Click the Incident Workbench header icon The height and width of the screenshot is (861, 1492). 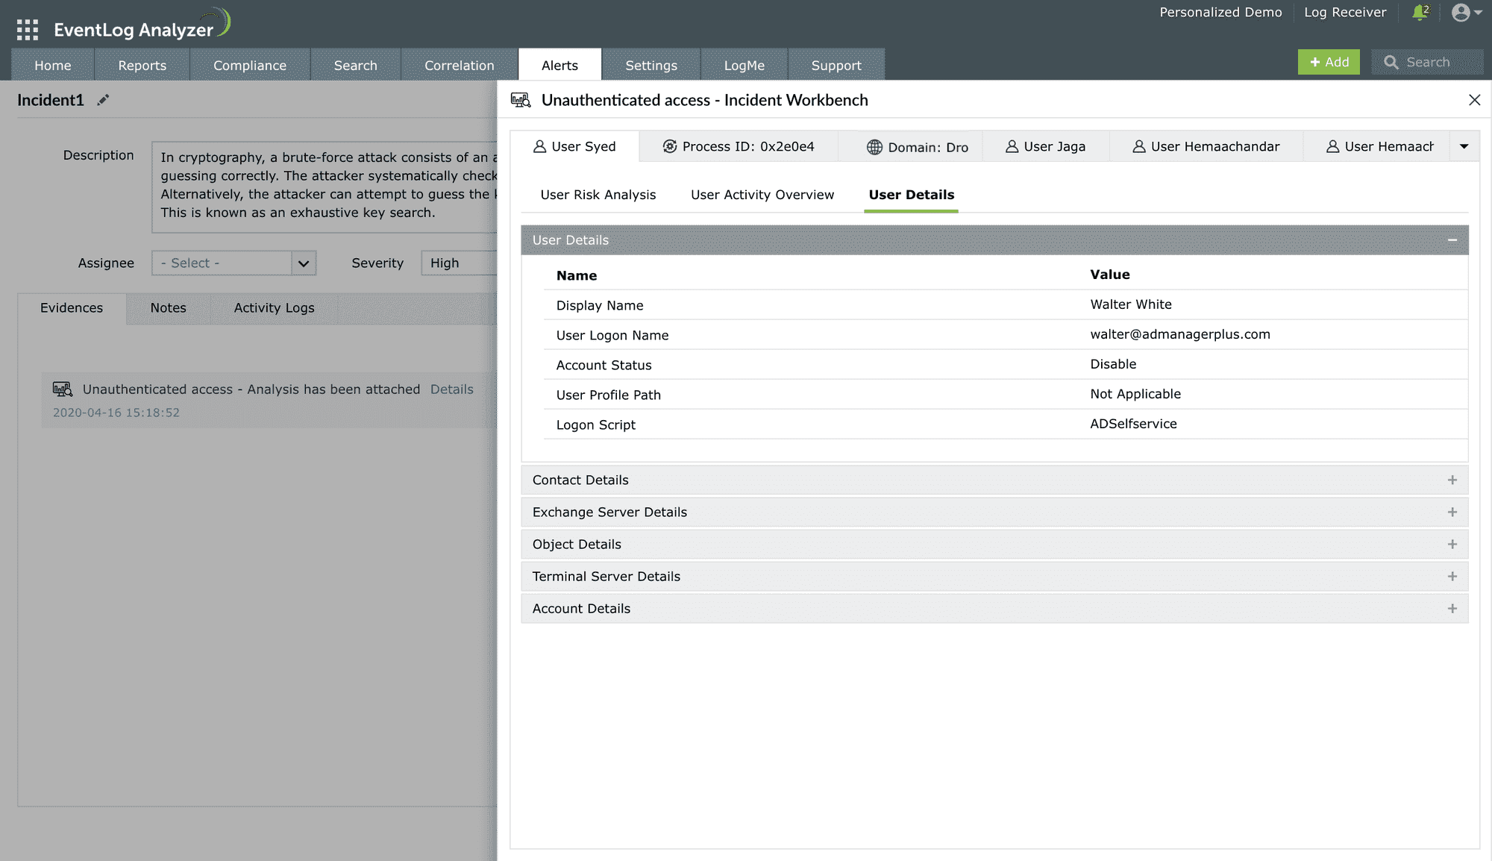click(x=521, y=100)
